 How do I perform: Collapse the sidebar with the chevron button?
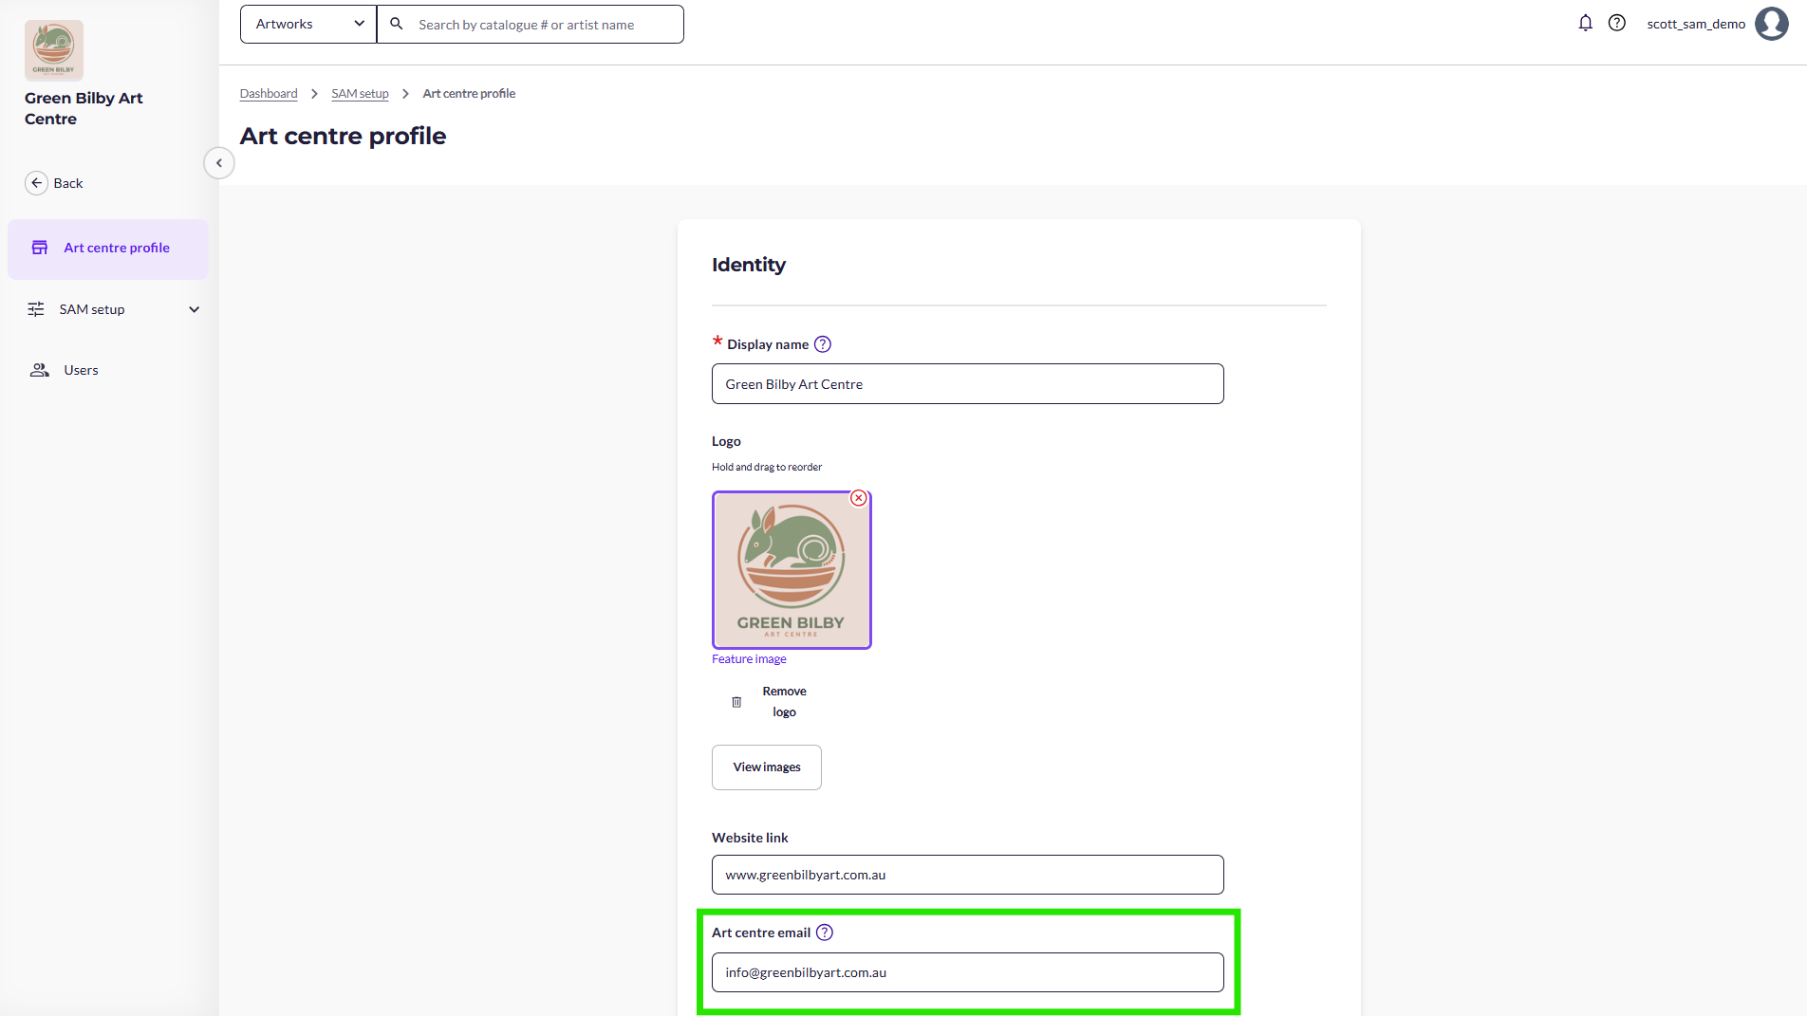coord(219,163)
